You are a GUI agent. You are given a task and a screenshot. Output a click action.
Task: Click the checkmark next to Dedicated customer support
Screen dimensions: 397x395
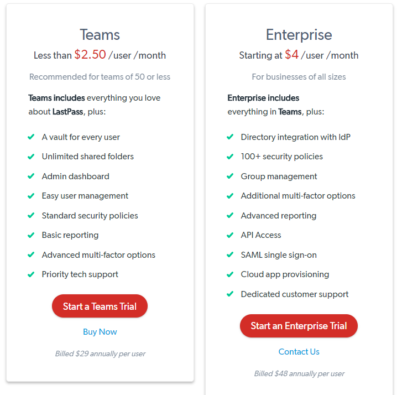coord(230,294)
